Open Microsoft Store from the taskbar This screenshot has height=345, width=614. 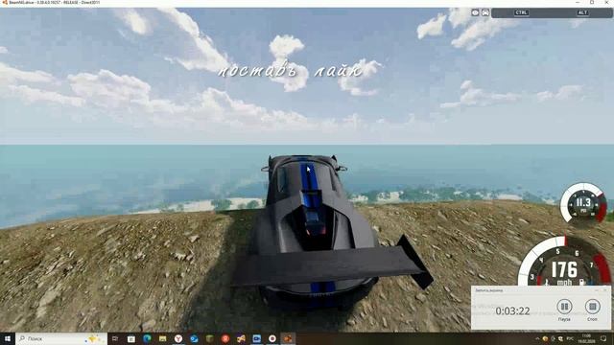(x=131, y=338)
